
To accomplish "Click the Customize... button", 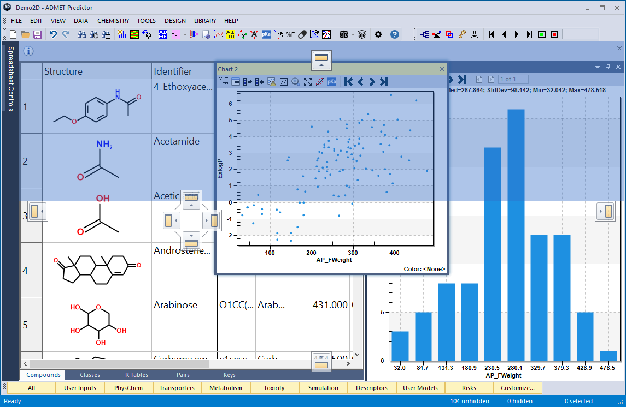I will 517,388.
